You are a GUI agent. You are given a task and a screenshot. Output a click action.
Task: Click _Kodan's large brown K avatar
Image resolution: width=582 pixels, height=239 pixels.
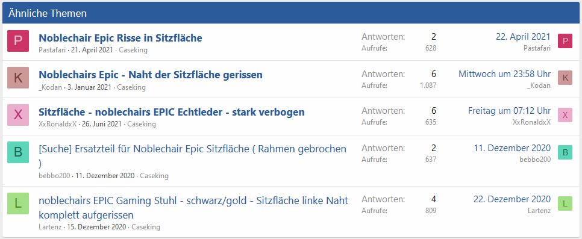coord(18,78)
